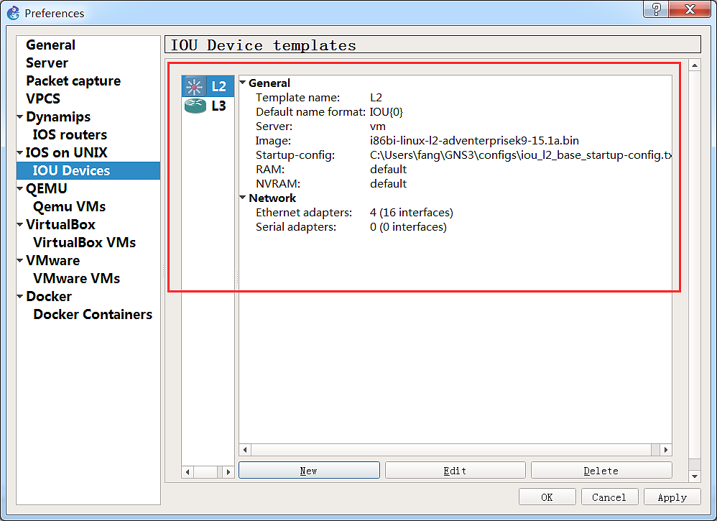Collapse the Network details section
Screen dimensions: 717x521
click(x=243, y=198)
